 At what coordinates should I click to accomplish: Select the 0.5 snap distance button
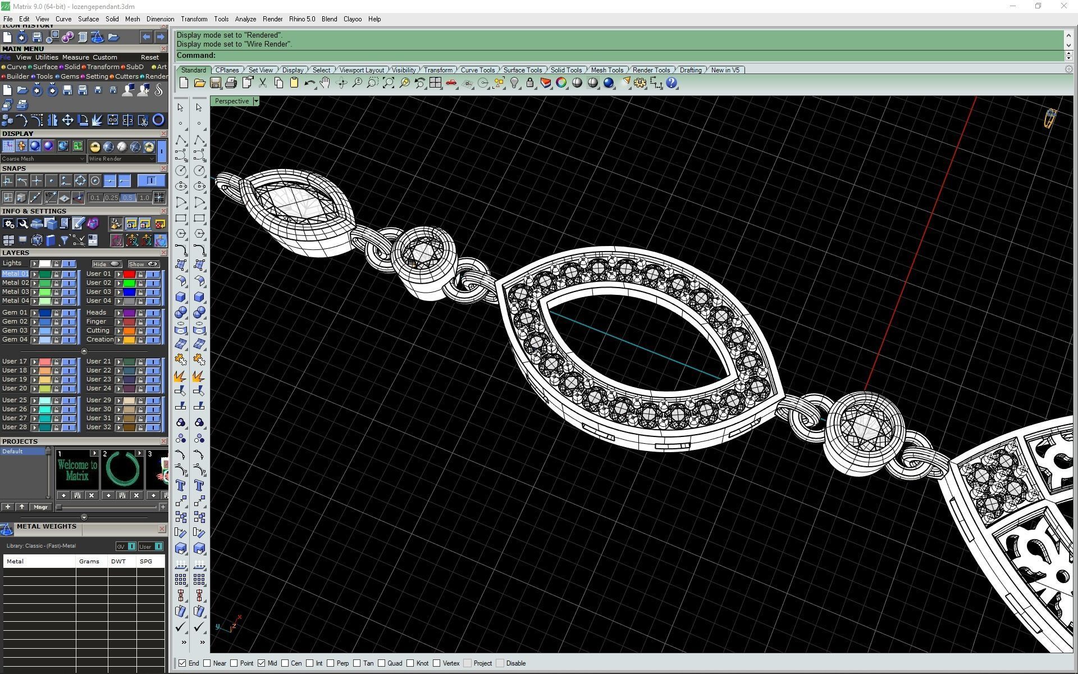pos(128,198)
